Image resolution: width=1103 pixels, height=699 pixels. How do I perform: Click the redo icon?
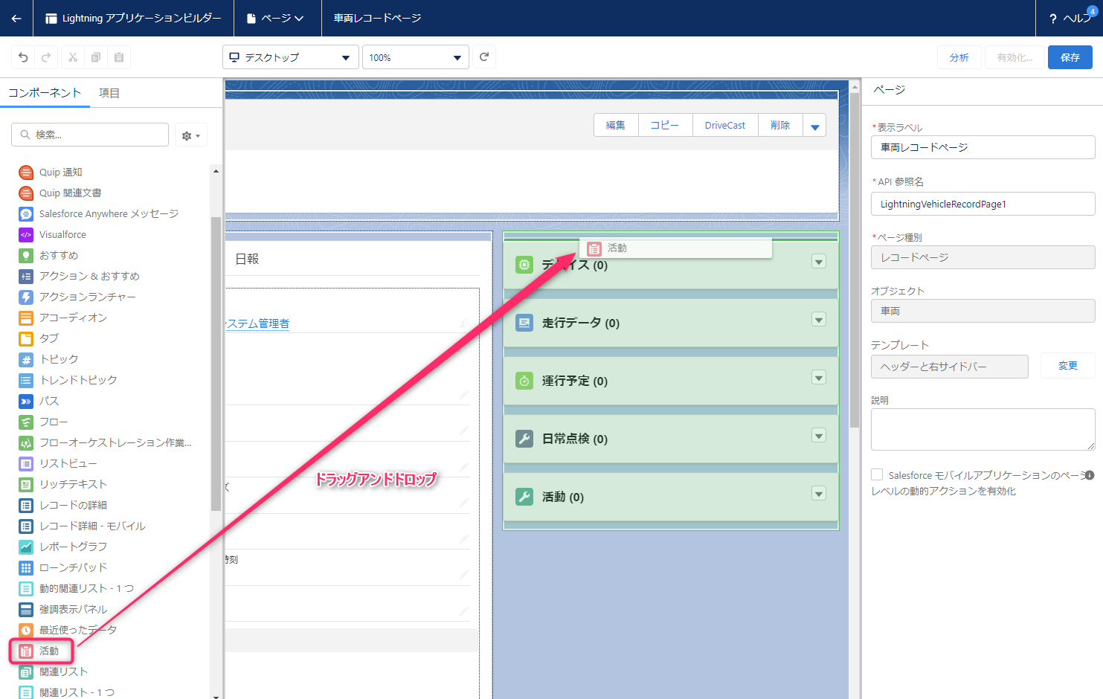tap(46, 57)
